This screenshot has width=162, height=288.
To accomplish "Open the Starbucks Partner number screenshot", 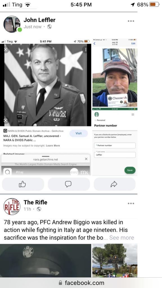I will coord(115,142).
